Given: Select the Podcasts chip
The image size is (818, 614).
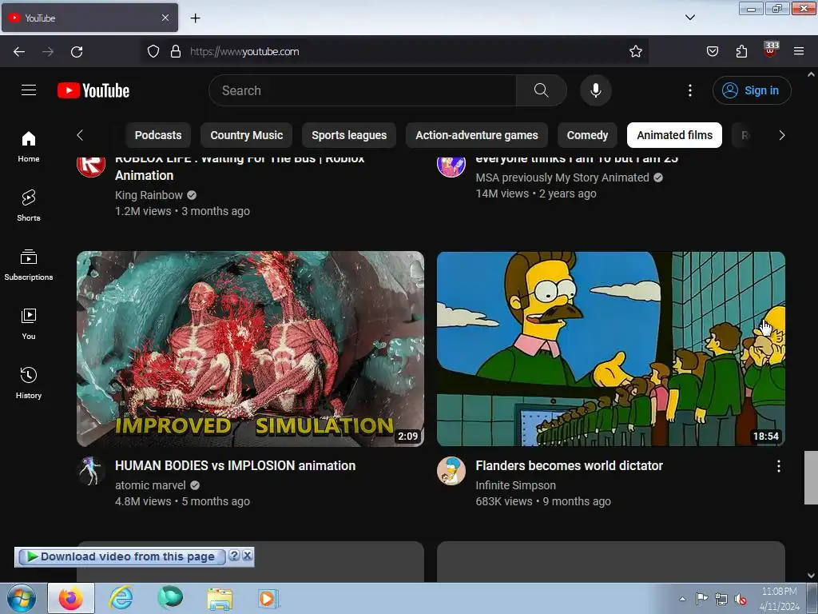Looking at the screenshot, I should (158, 135).
